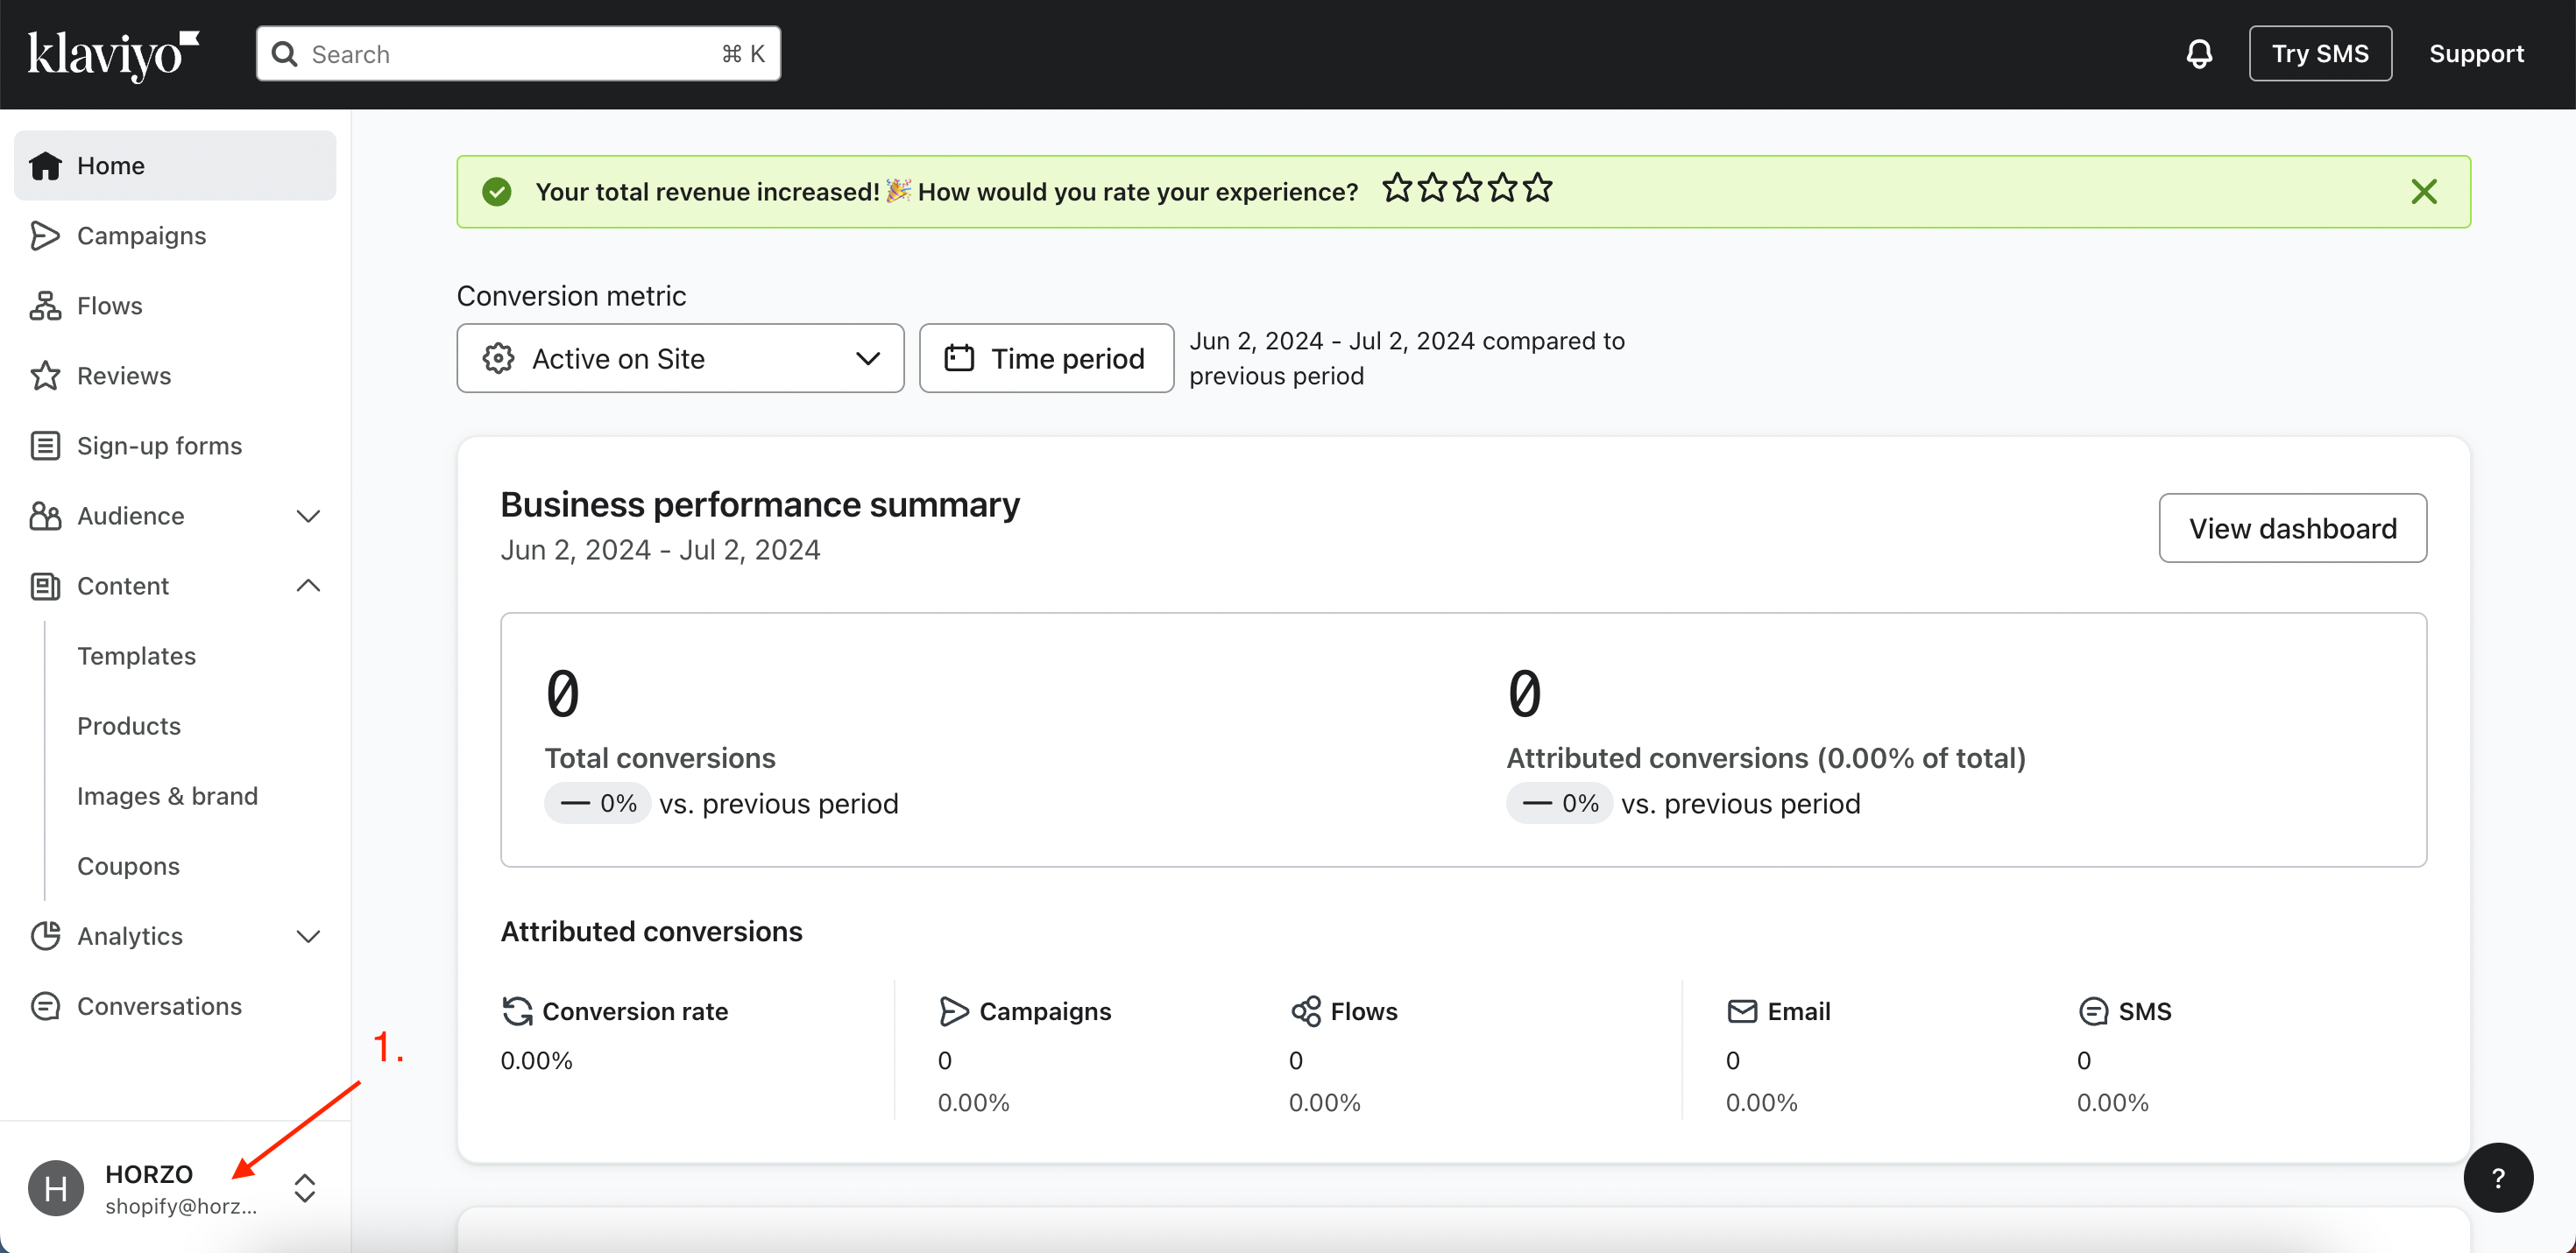Image resolution: width=2576 pixels, height=1253 pixels.
Task: Rate experience with the first star
Action: 1397,188
